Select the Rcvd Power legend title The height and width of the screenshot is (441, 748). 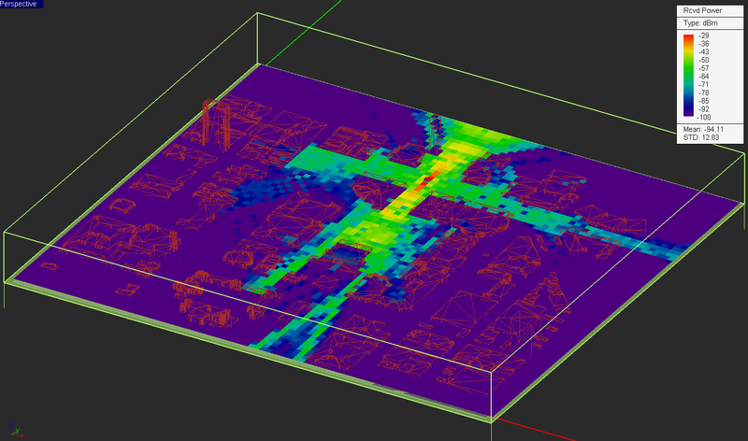coord(703,11)
